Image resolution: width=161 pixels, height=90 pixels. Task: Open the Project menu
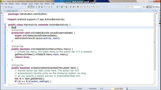37,4
